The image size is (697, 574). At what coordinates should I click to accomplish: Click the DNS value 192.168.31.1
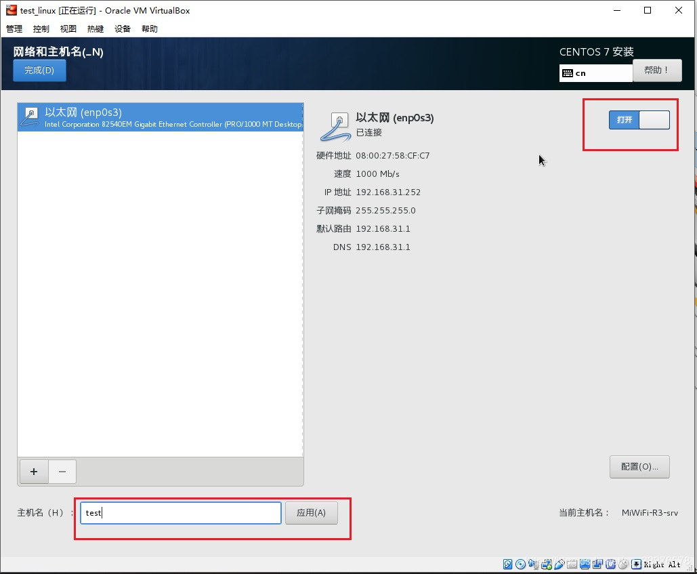[x=383, y=247]
